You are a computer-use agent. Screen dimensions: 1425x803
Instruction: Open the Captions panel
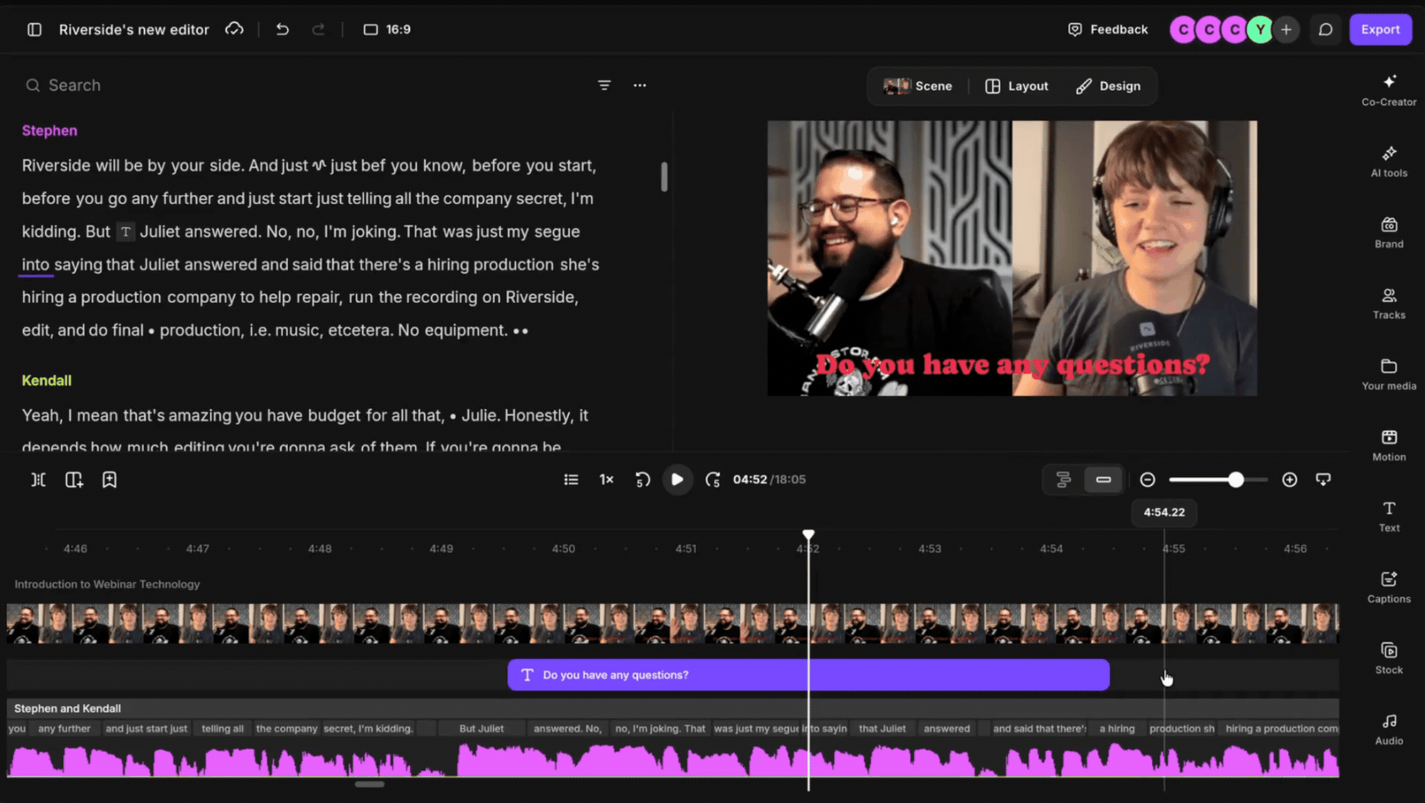1389,587
